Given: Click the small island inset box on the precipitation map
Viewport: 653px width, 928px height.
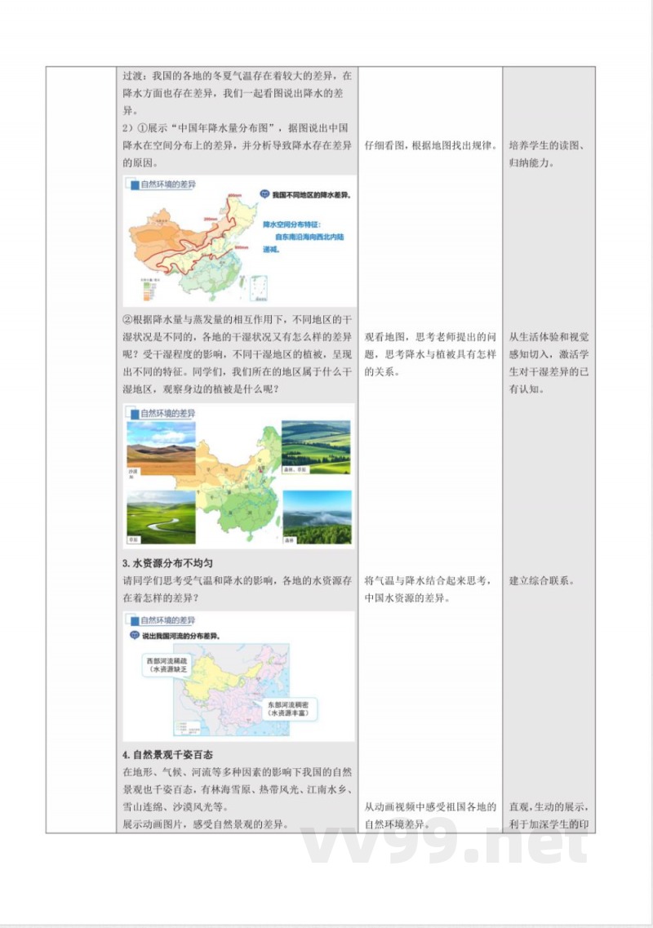Looking at the screenshot, I should (258, 287).
